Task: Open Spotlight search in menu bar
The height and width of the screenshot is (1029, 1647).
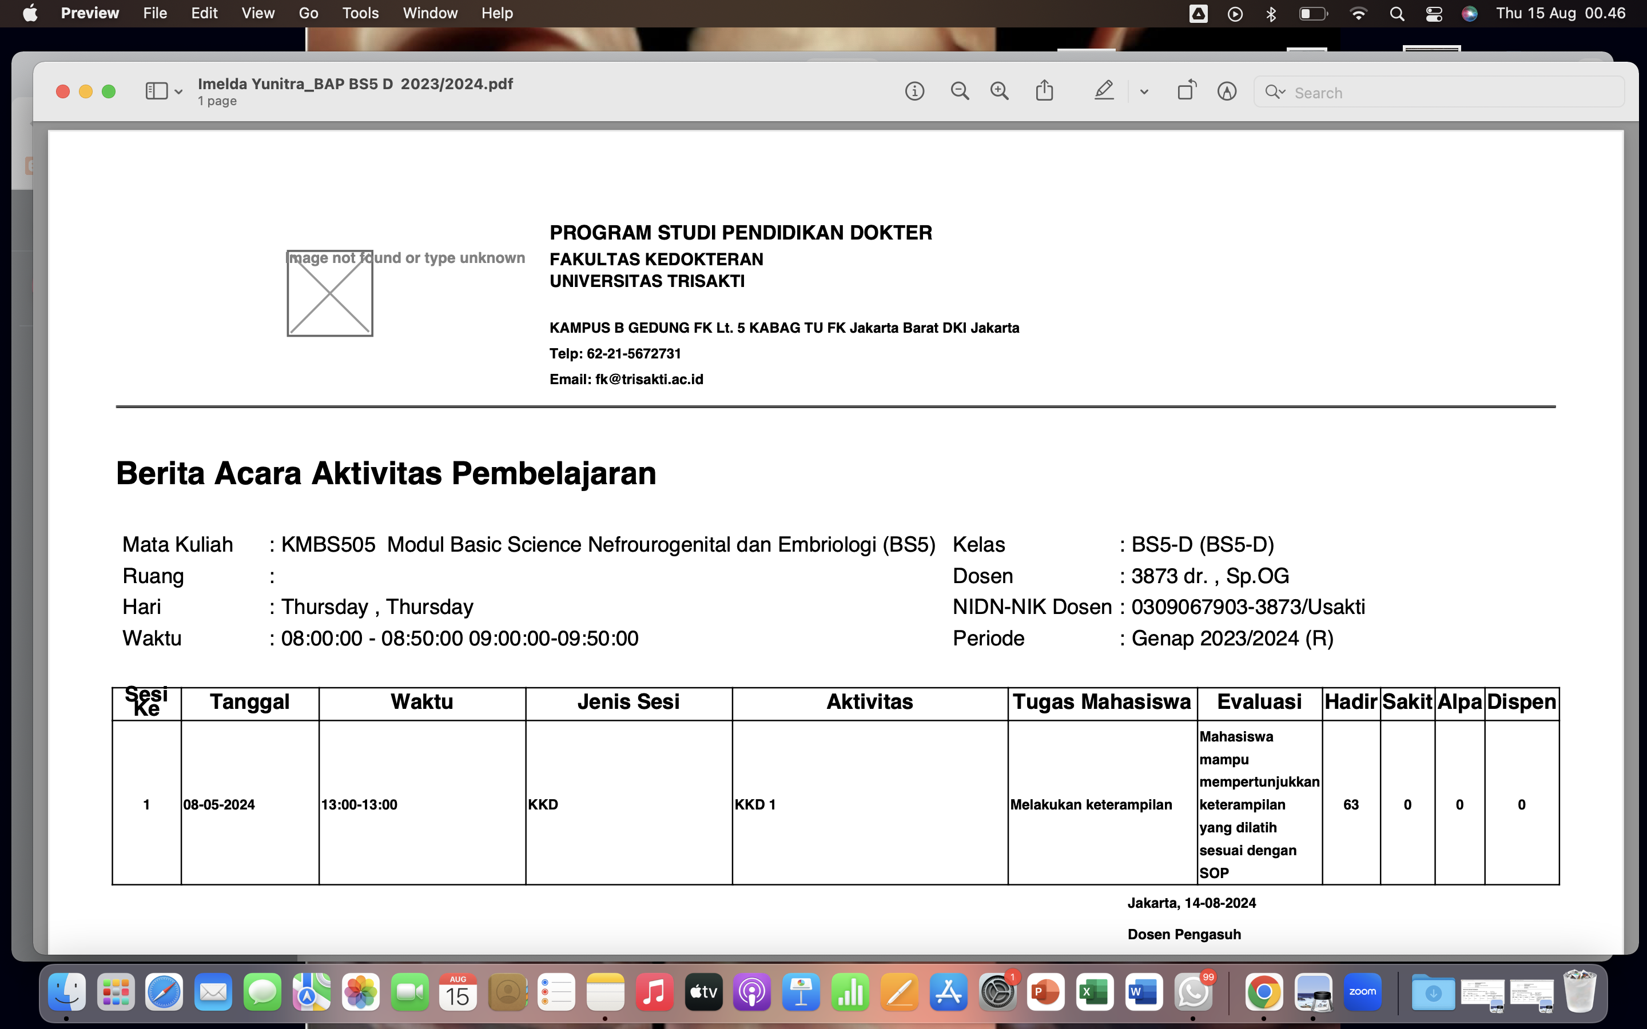Action: tap(1397, 14)
